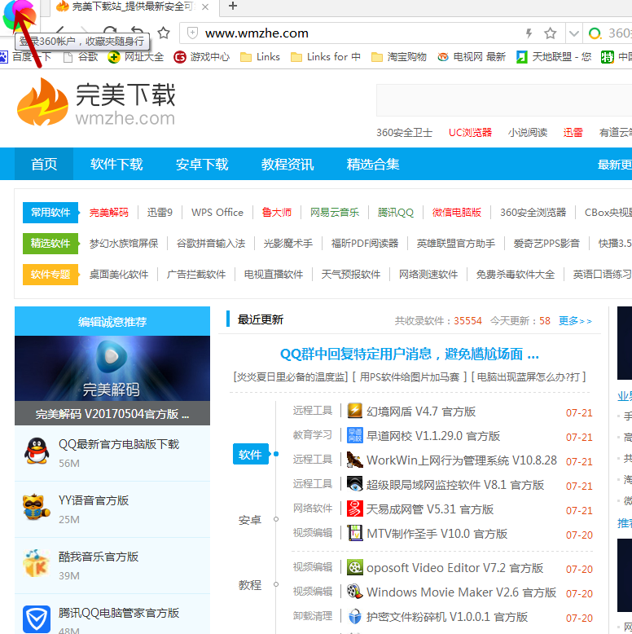Open the Links bookmark folder
The height and width of the screenshot is (634, 632).
point(260,57)
